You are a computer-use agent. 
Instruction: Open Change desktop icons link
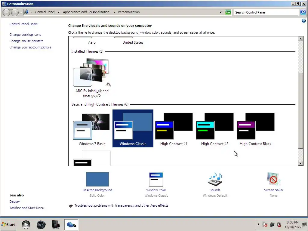[x=25, y=35]
